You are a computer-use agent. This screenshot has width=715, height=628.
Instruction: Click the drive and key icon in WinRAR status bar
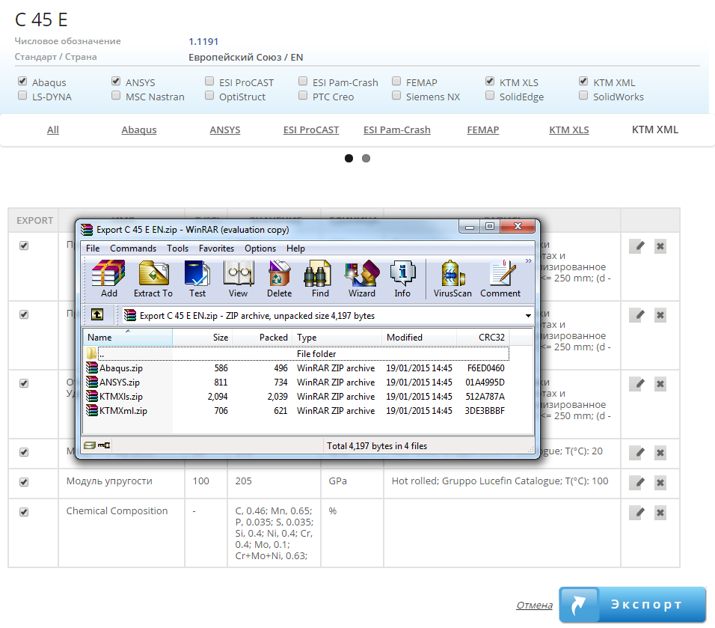pyautogui.click(x=97, y=445)
